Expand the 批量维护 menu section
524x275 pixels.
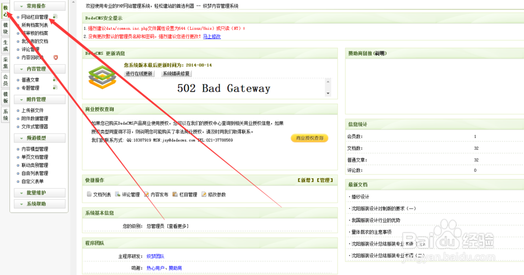click(40, 193)
